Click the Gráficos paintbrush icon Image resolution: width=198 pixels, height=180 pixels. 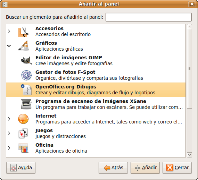coord(24,46)
